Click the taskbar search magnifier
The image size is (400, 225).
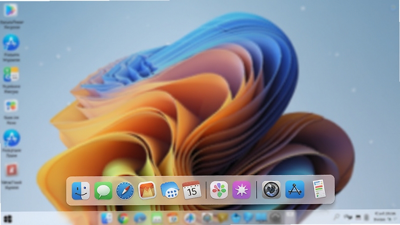(336, 217)
